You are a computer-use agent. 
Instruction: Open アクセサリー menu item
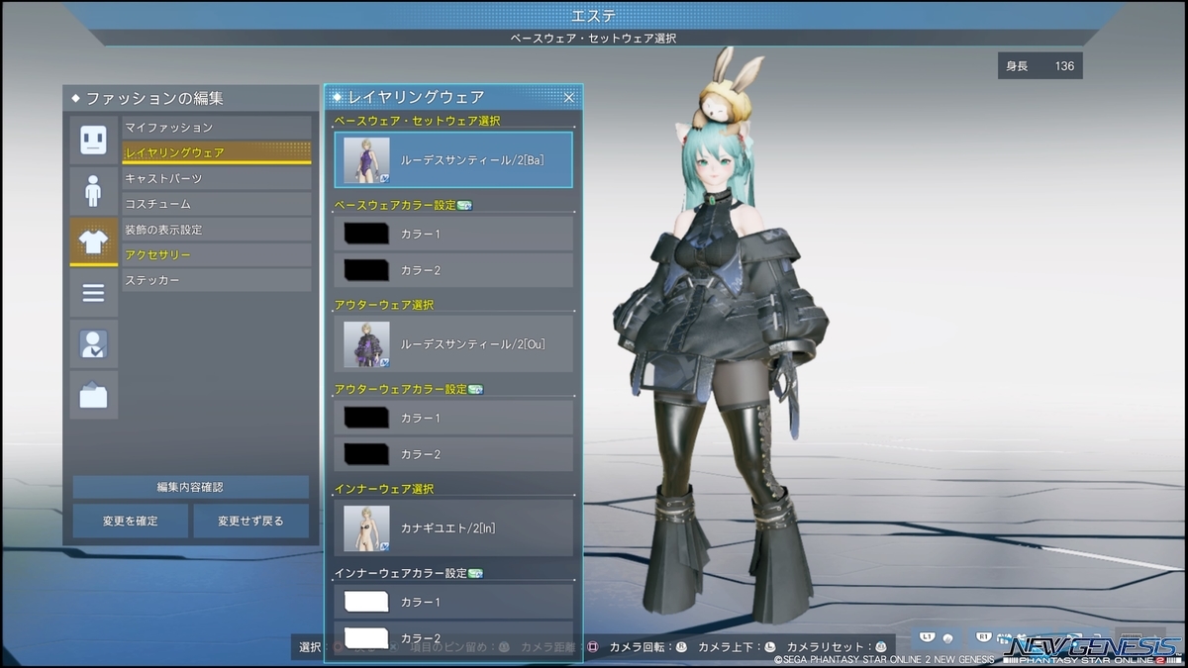point(216,254)
